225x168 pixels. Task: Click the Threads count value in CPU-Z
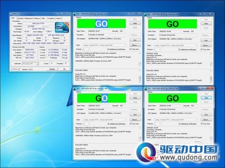66,64
